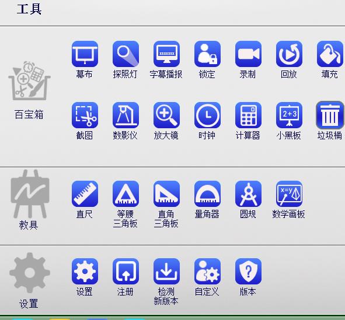
Task: Activate the 放大镜 magnifier tool
Action: click(166, 115)
